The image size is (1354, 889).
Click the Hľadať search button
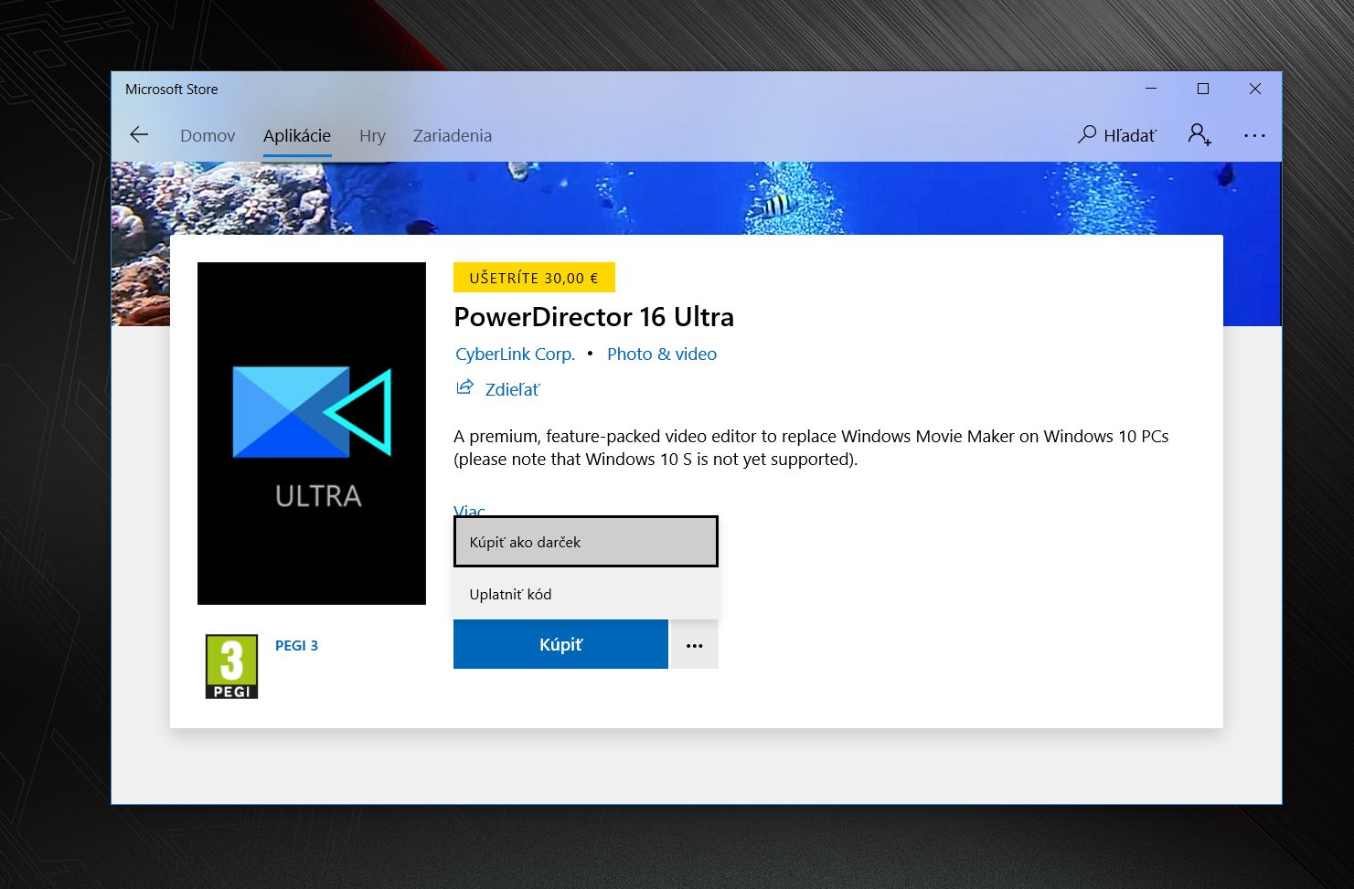point(1117,135)
